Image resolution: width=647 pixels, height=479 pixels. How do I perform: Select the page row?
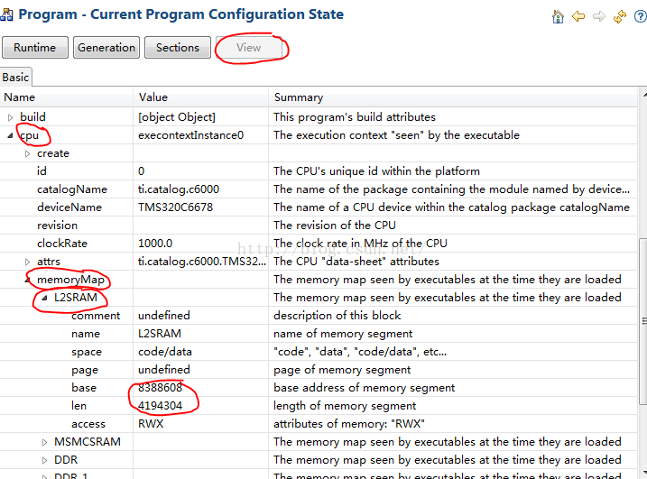319,370
